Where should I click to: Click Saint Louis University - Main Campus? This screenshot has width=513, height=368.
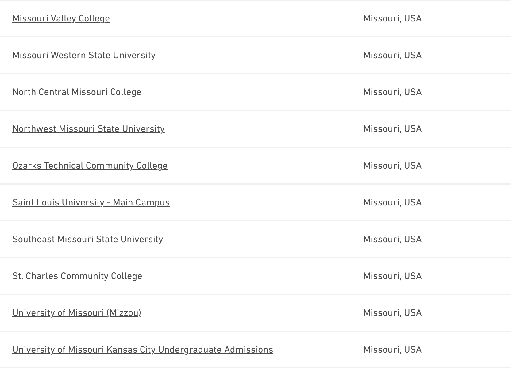click(91, 202)
